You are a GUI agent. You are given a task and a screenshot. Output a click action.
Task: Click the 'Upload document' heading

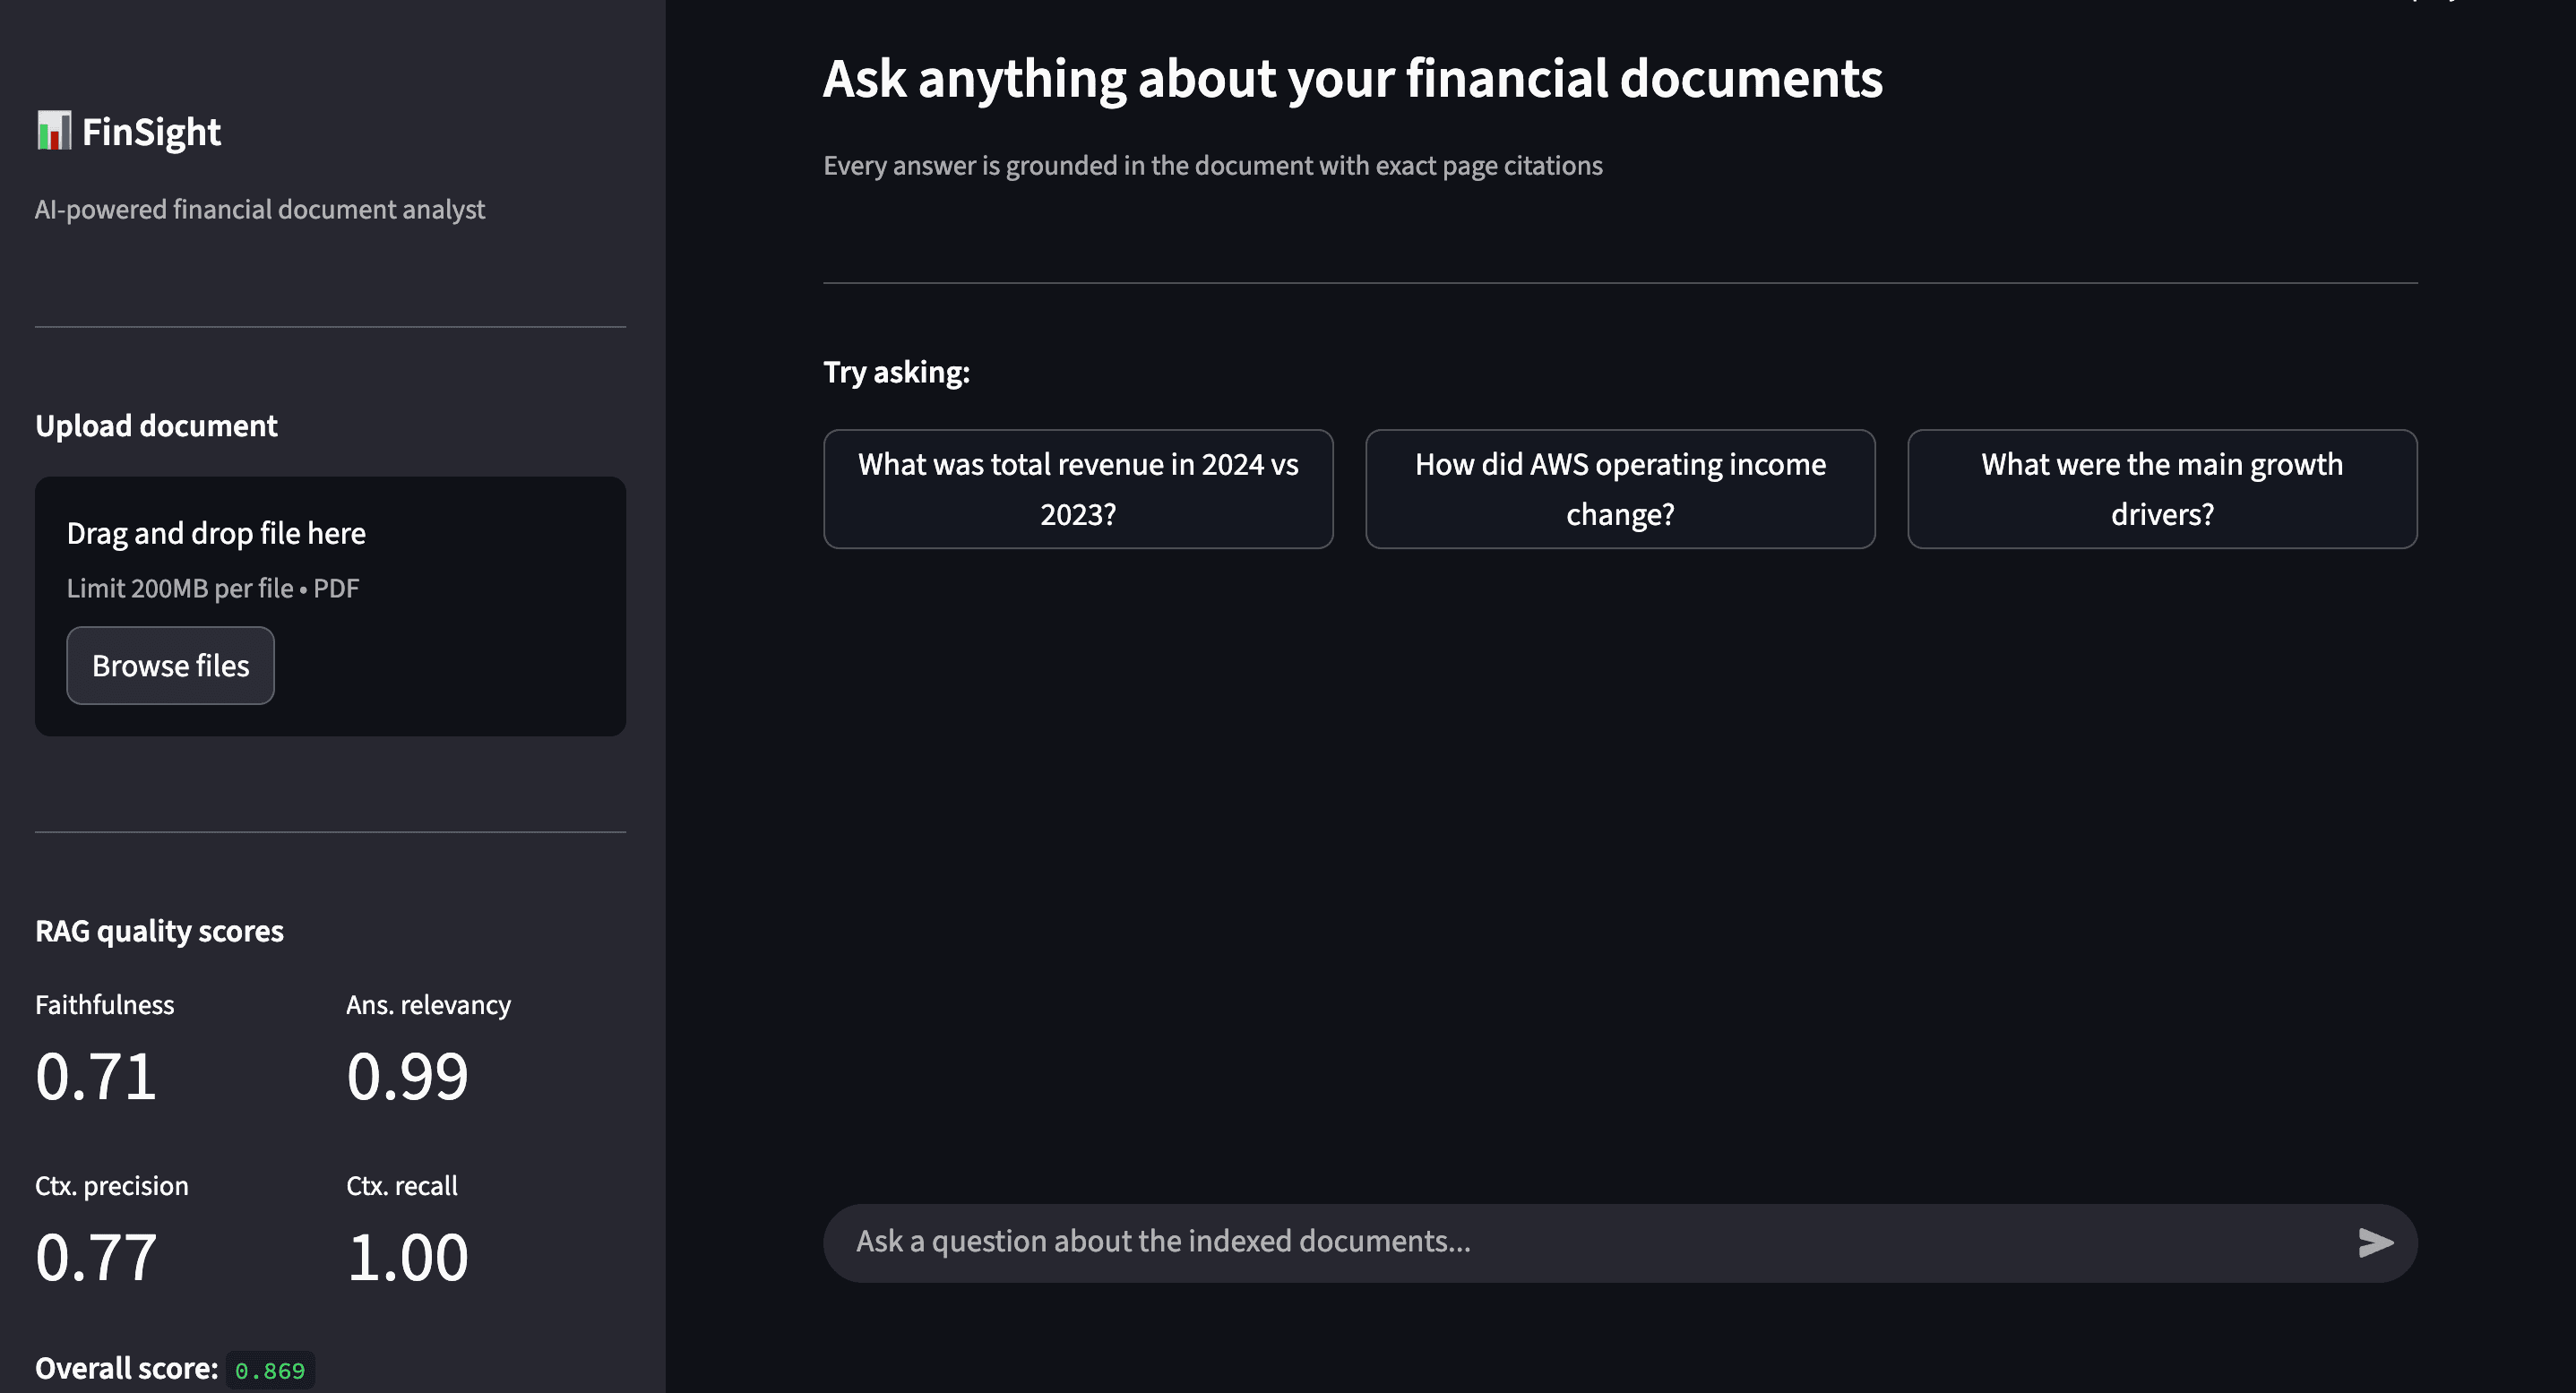click(156, 426)
